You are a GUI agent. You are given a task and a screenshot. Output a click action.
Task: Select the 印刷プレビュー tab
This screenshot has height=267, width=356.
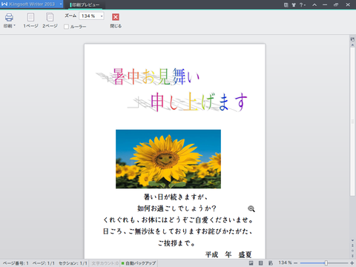(85, 4)
